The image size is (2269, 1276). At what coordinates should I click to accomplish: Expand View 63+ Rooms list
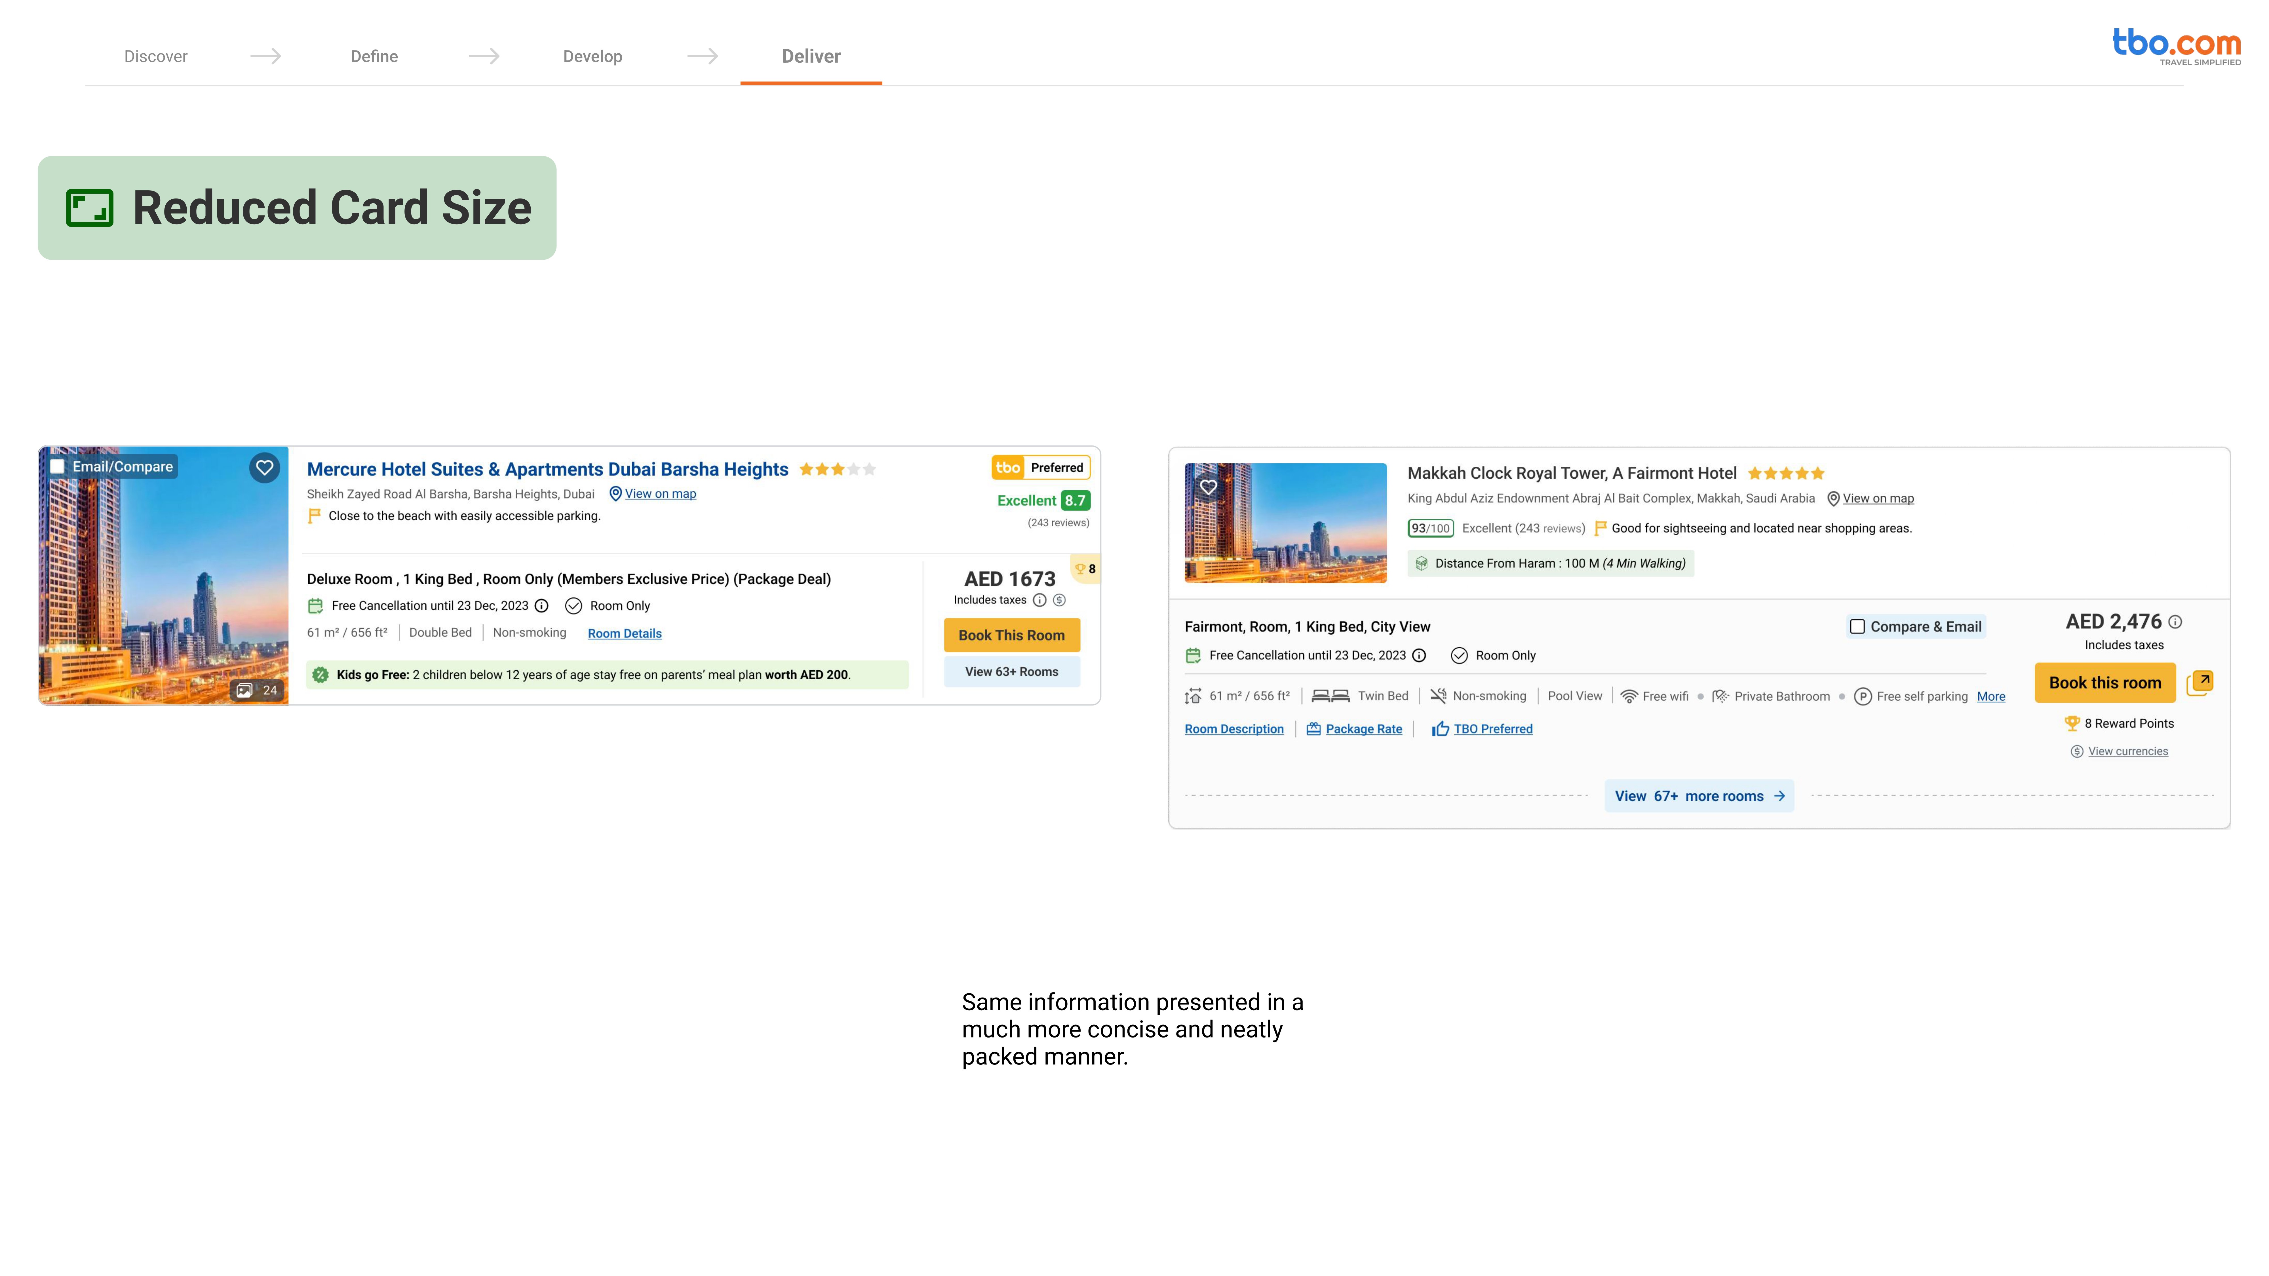(x=1011, y=672)
